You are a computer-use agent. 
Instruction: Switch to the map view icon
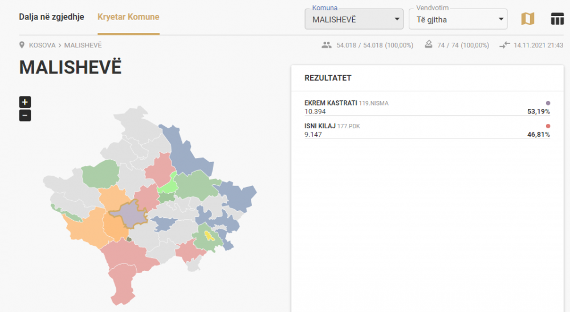click(x=527, y=19)
